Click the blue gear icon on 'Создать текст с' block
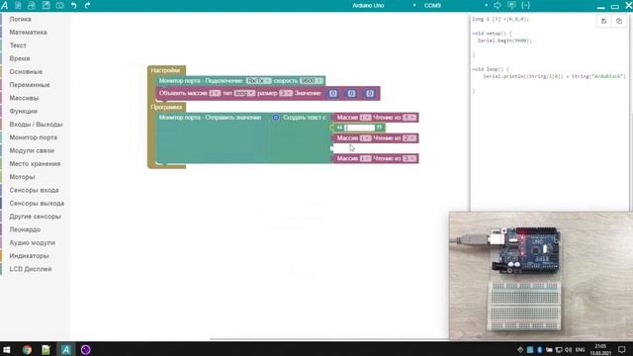The width and height of the screenshot is (633, 356). [x=276, y=118]
